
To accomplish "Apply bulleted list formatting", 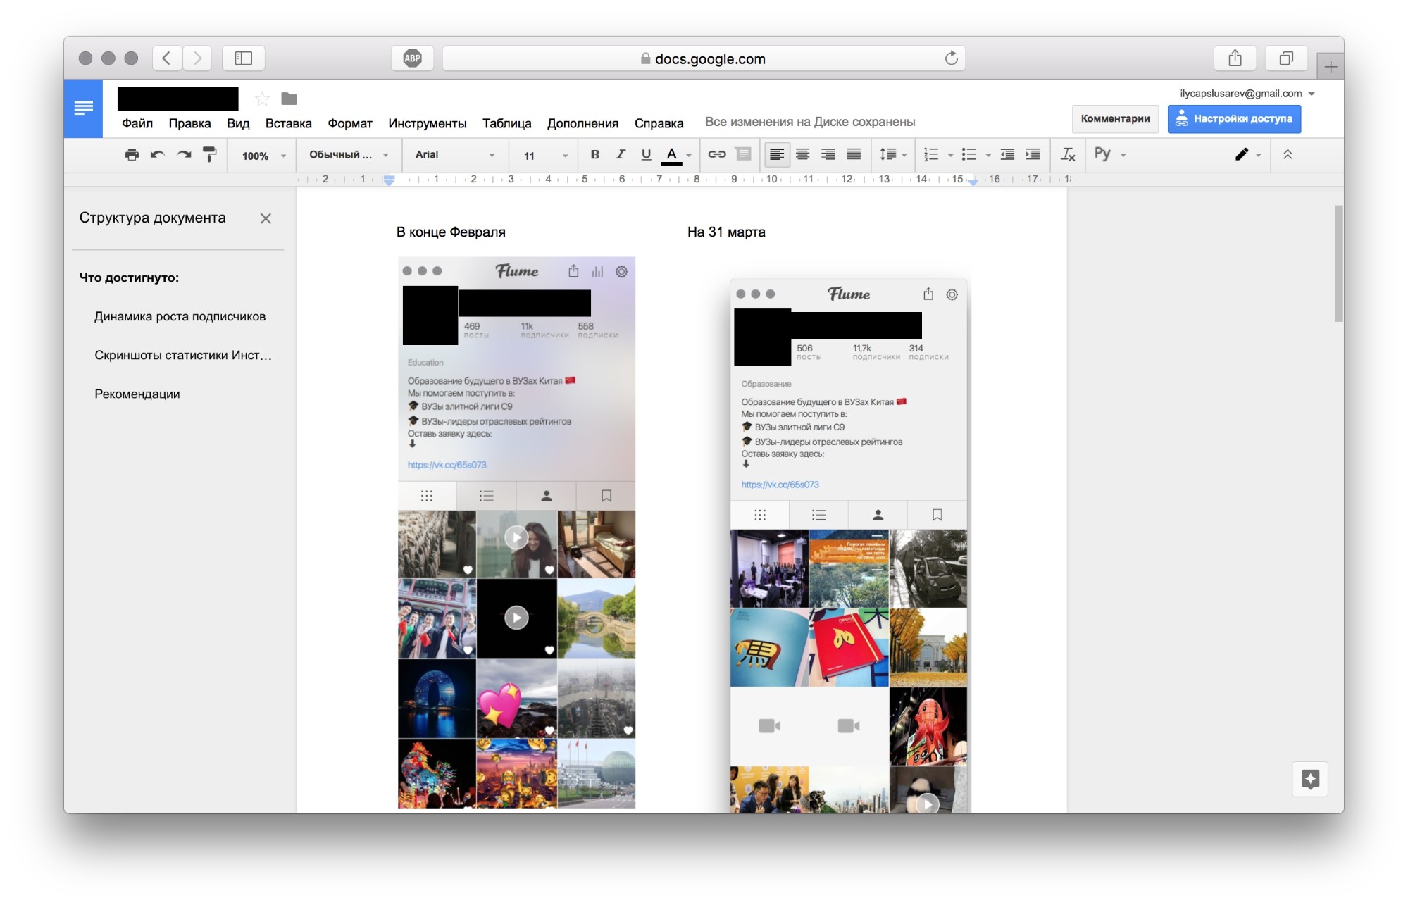I will (x=969, y=154).
